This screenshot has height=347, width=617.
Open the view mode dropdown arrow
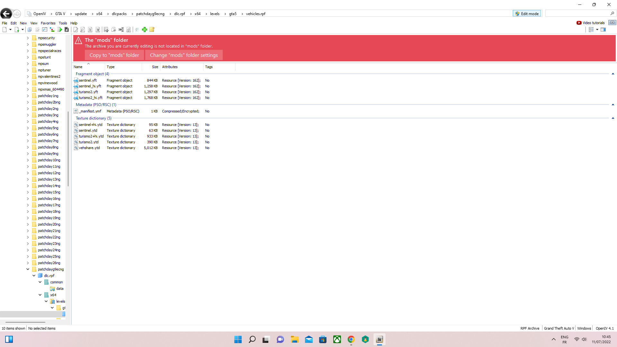(597, 30)
